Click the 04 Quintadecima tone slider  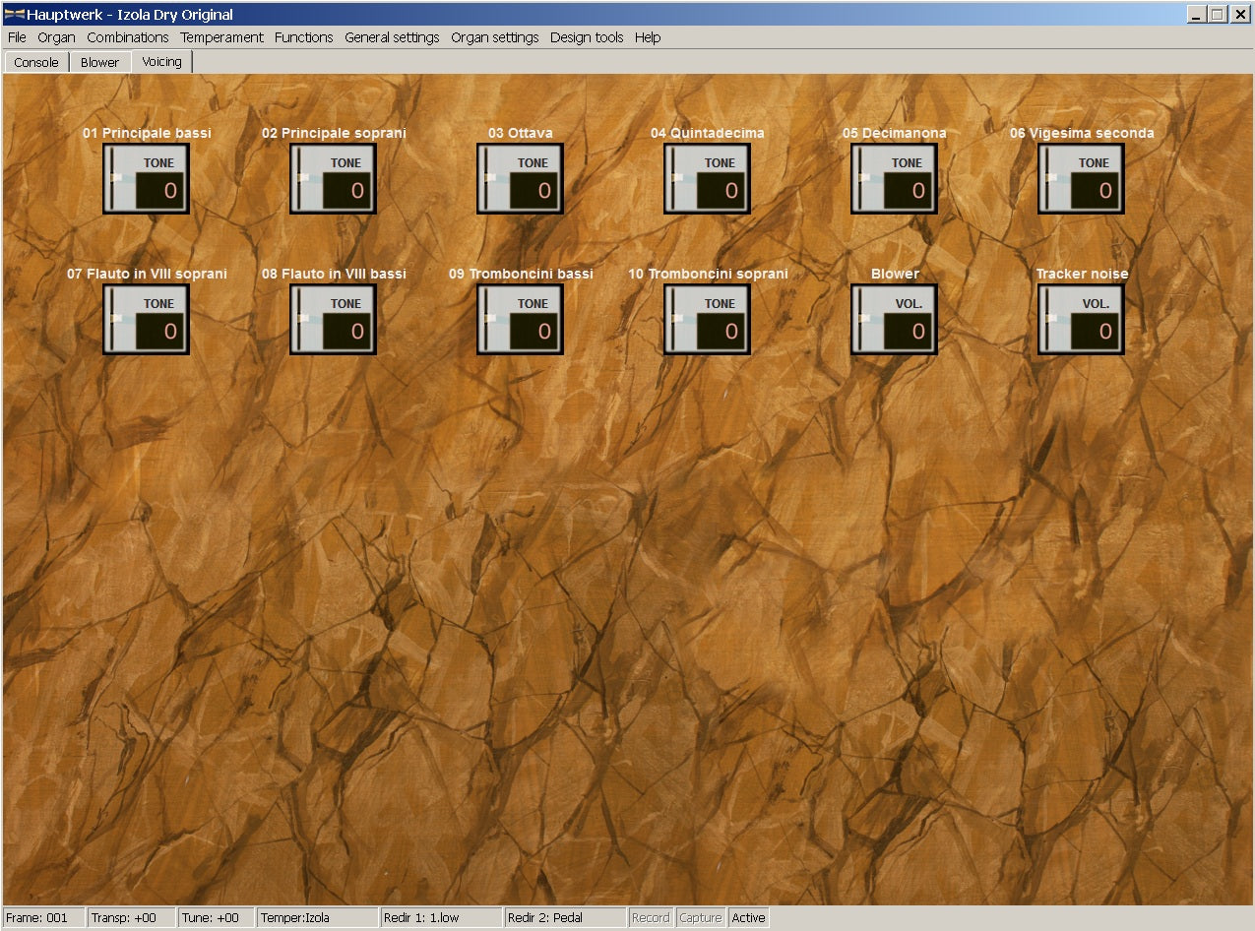click(677, 178)
